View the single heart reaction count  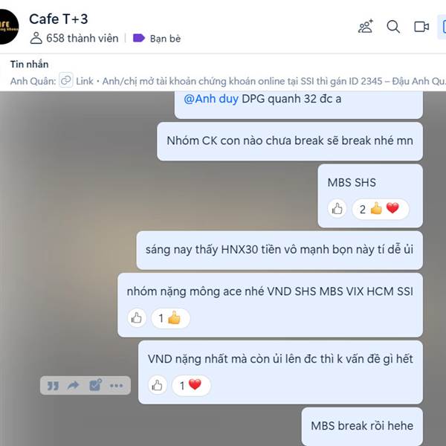[191, 385]
